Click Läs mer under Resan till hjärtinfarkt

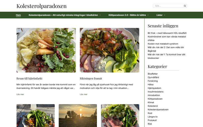(20, 94)
